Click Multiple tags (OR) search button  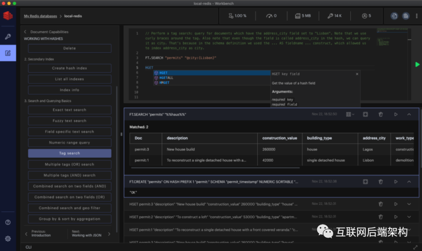coord(70,164)
